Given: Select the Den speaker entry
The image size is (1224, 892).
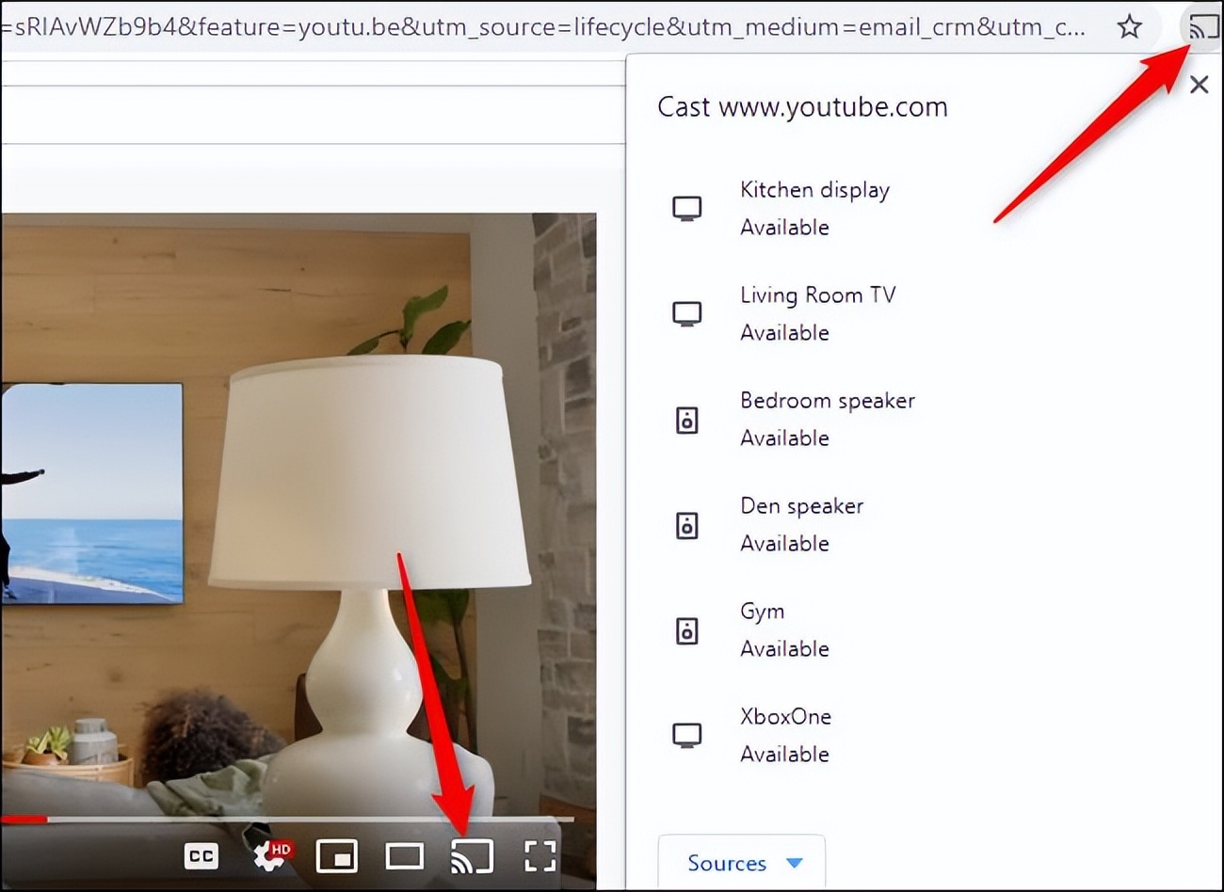Looking at the screenshot, I should (801, 524).
